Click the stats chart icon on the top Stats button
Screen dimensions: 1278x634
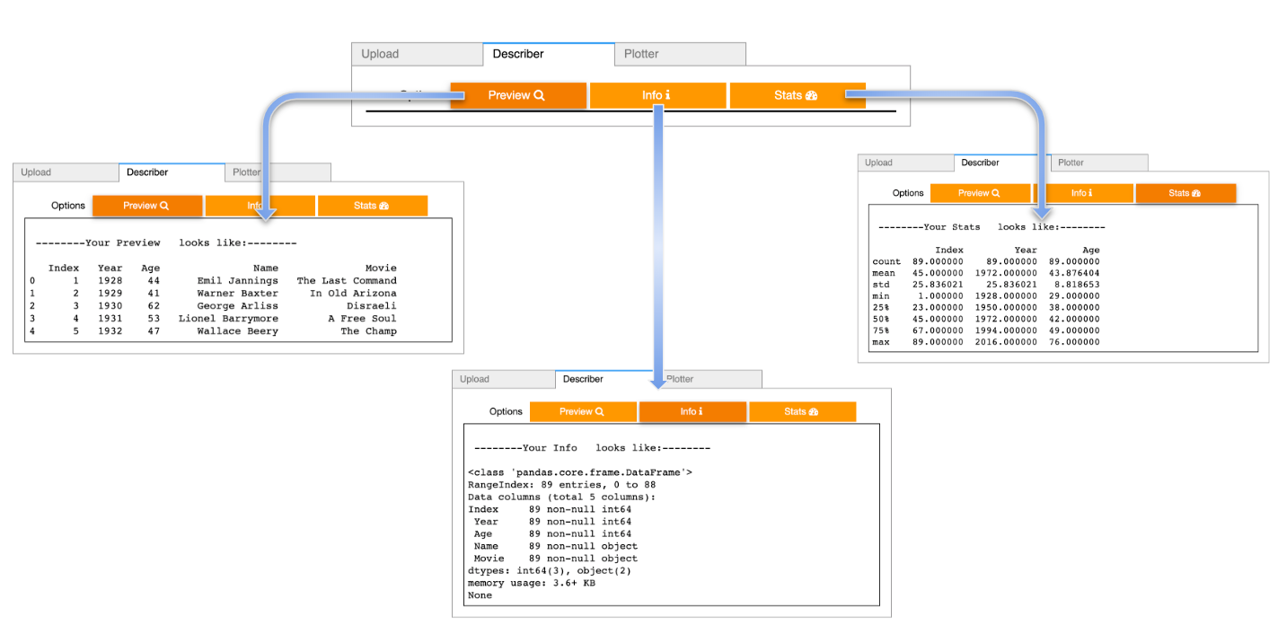(x=810, y=94)
